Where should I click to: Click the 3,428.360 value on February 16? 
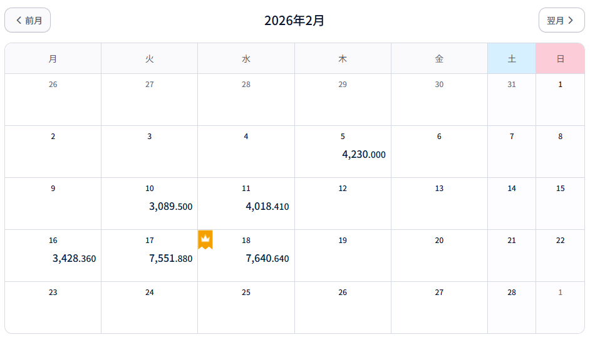(74, 259)
